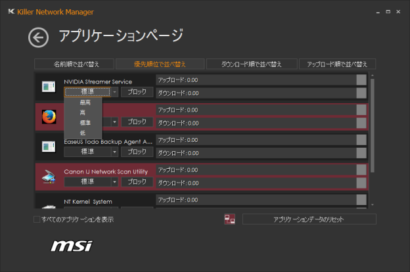Reset application data (アプリケーションデータのリセット)
Screen dimensions: 410x272
tap(309, 219)
